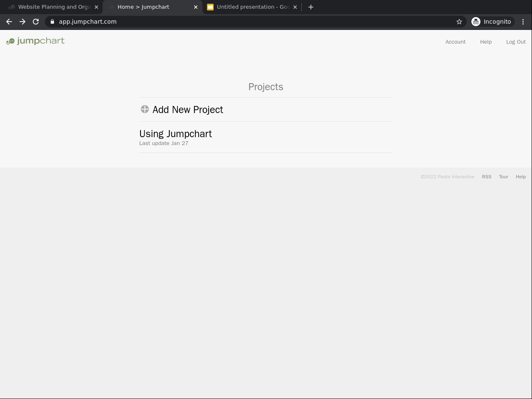Open the Using Jumpchart project

[x=175, y=134]
